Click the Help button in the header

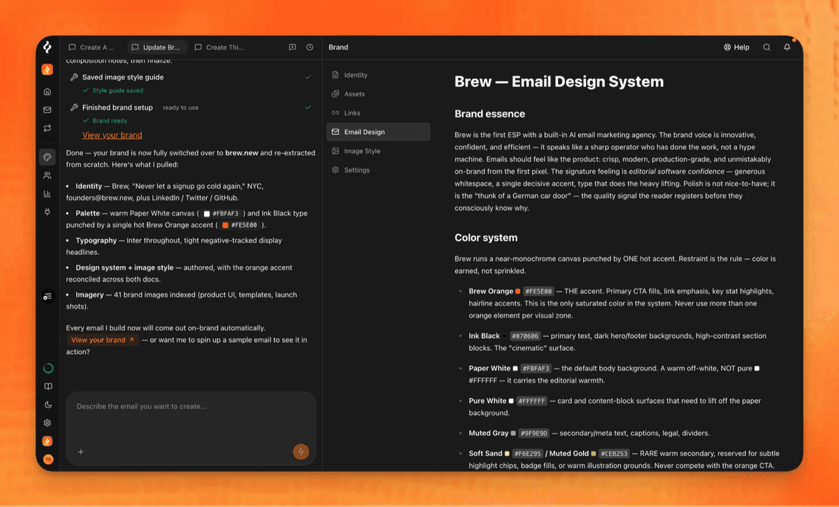click(x=736, y=47)
